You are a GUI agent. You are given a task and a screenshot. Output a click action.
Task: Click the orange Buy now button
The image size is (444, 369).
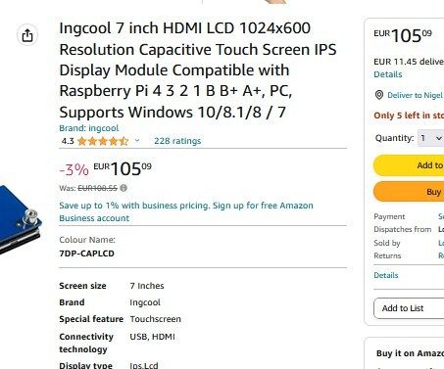click(x=409, y=192)
